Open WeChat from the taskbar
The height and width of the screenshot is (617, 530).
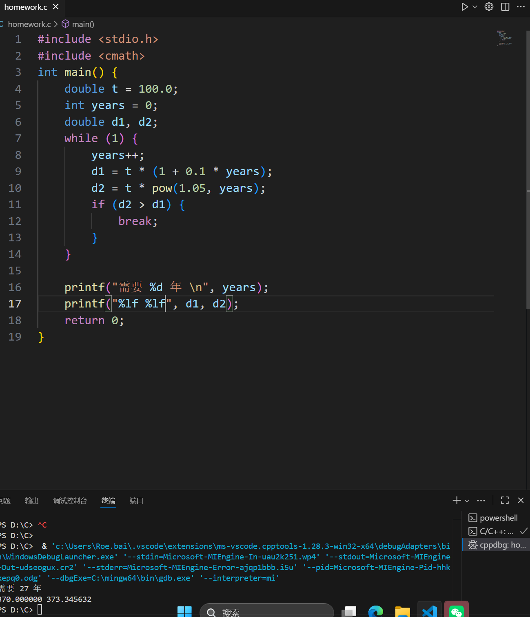click(x=456, y=610)
